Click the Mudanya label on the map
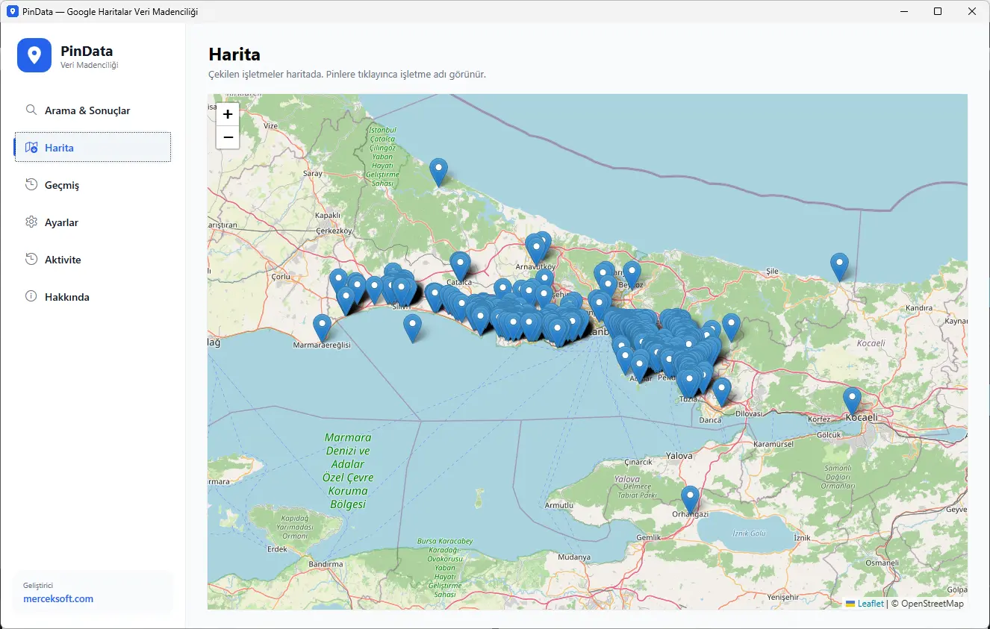The image size is (990, 629). point(573,557)
